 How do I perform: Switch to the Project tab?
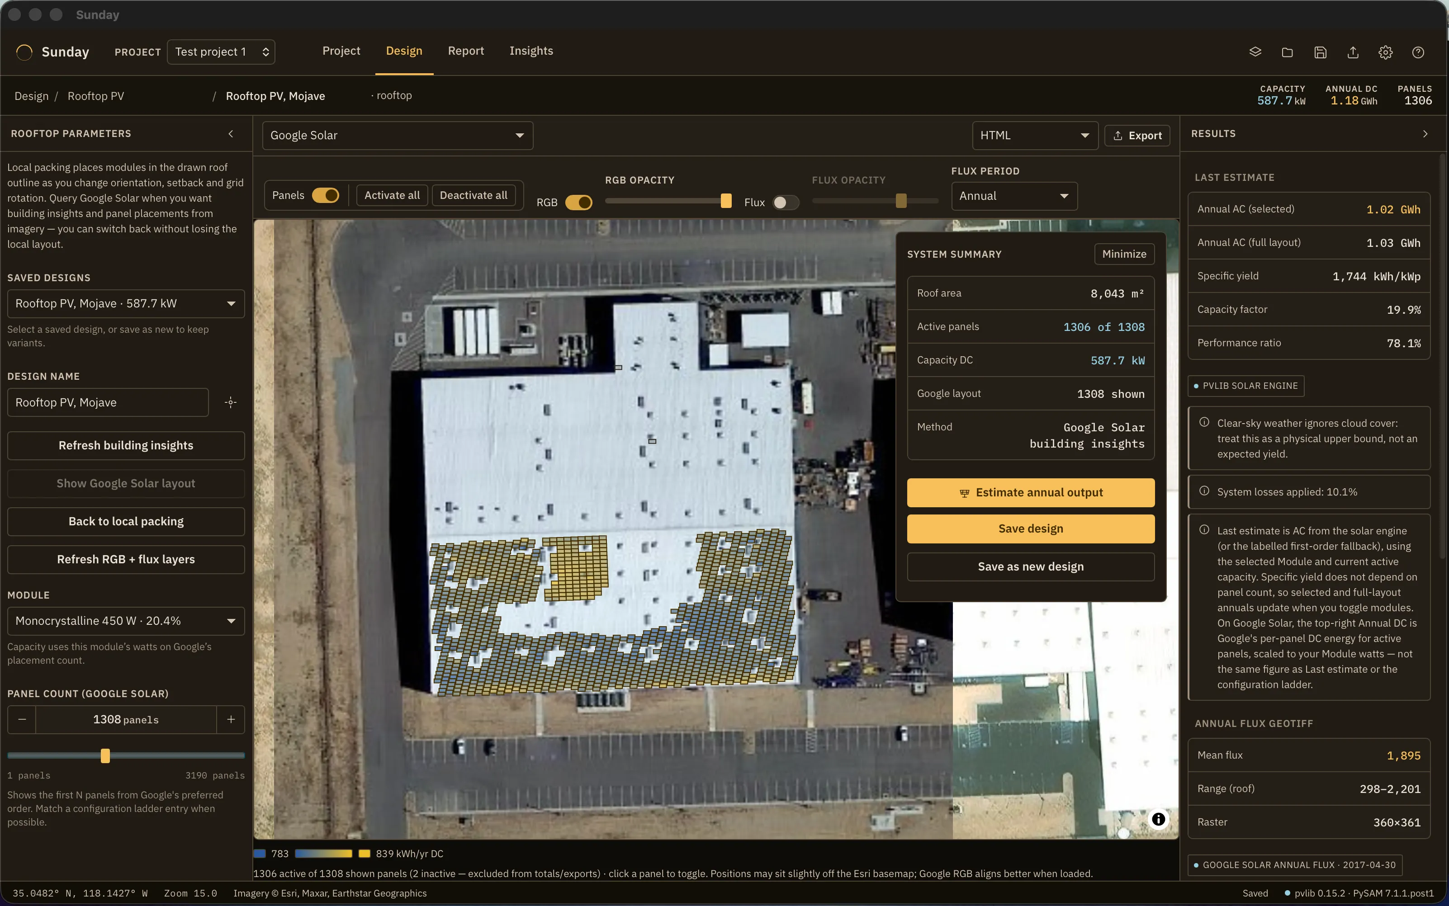click(x=341, y=51)
